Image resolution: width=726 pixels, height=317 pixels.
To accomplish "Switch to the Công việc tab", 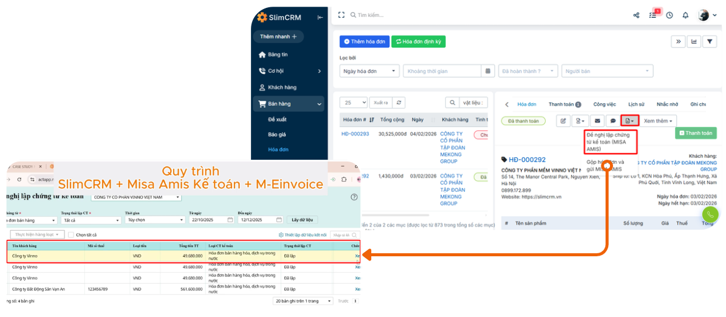I will [604, 104].
